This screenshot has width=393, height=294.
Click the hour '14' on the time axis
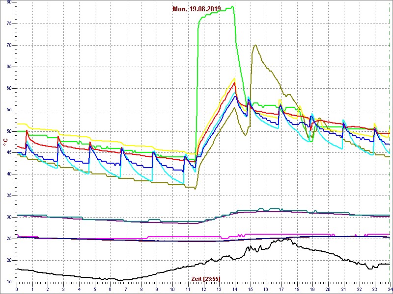(x=235, y=290)
